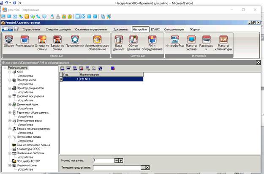This screenshot has height=174, width=264.
Task: Collapse the ККМ tree node
Action: [x=10, y=72]
